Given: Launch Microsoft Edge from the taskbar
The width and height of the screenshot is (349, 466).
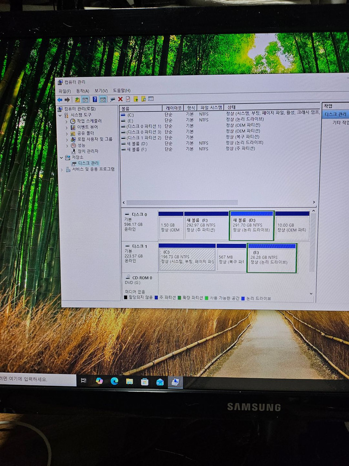Looking at the screenshot, I should (x=114, y=381).
